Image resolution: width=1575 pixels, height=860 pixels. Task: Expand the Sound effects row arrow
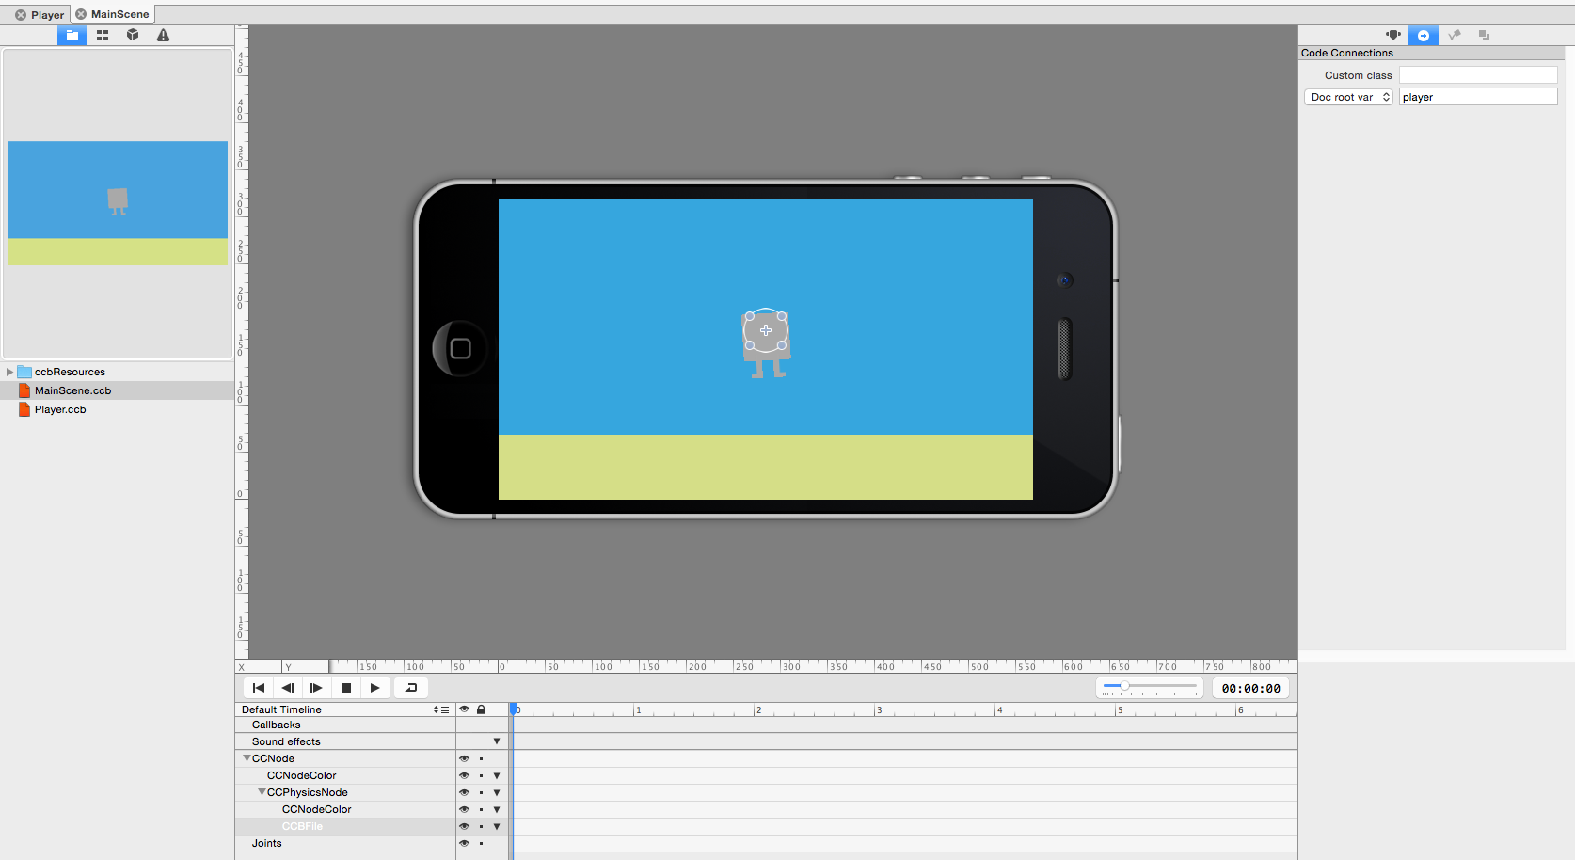pyautogui.click(x=497, y=741)
